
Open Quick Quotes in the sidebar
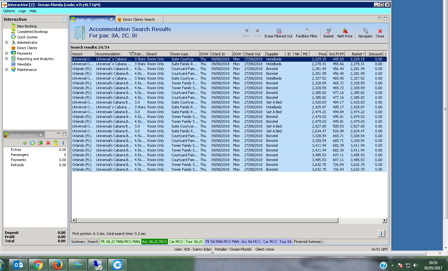pos(27,37)
